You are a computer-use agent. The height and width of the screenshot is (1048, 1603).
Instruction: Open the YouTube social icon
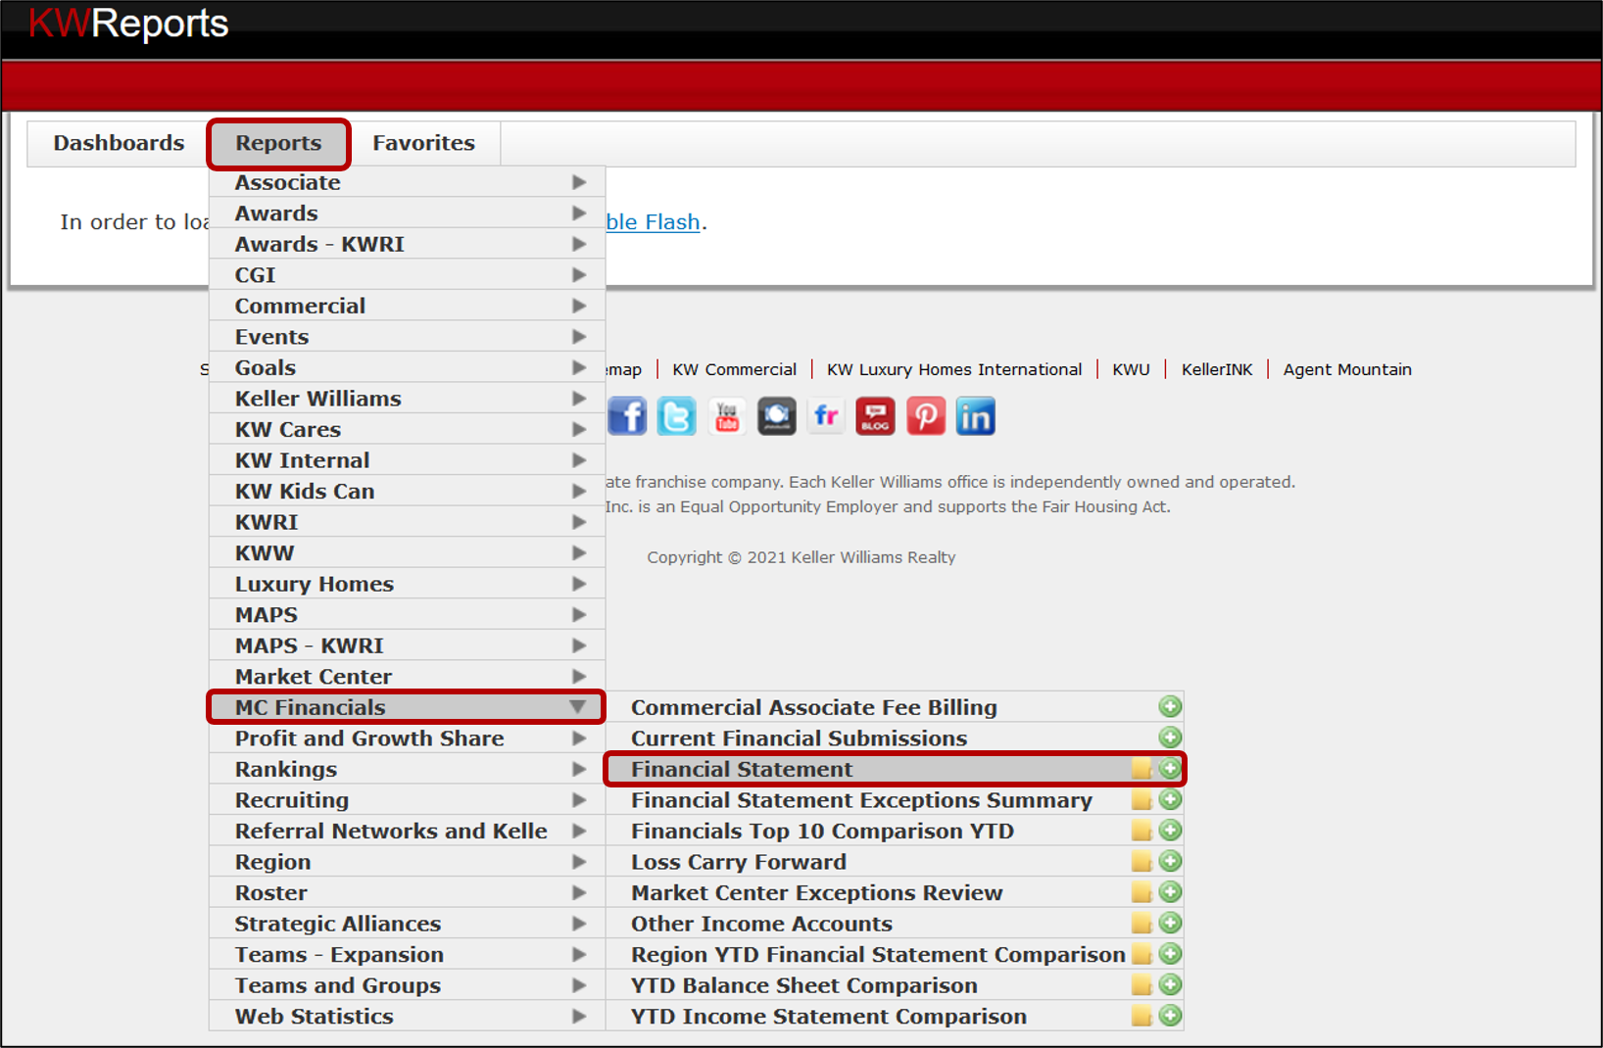coord(727,416)
